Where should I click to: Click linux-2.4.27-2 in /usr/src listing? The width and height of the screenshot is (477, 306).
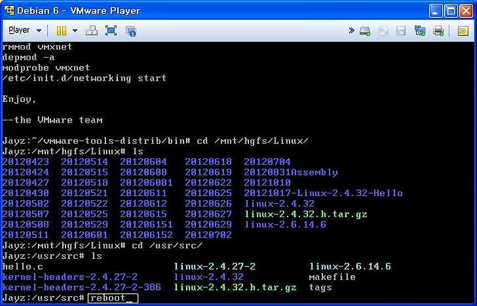point(215,266)
